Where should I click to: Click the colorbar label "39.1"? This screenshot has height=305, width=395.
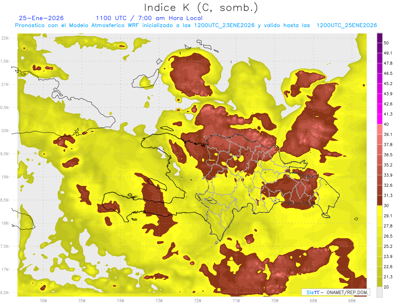[x=388, y=134]
